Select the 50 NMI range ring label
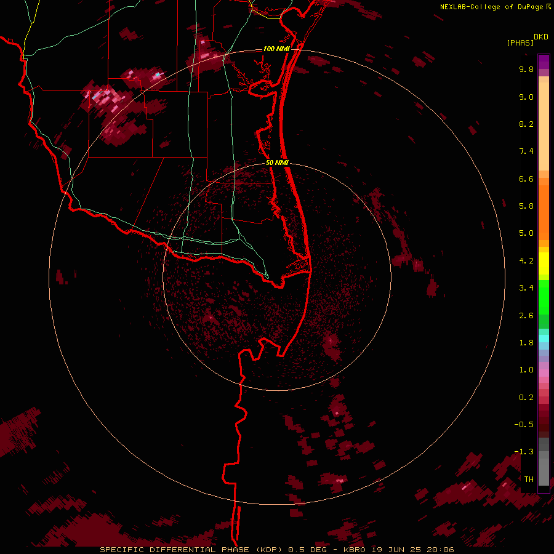The width and height of the screenshot is (554, 554). tap(277, 163)
